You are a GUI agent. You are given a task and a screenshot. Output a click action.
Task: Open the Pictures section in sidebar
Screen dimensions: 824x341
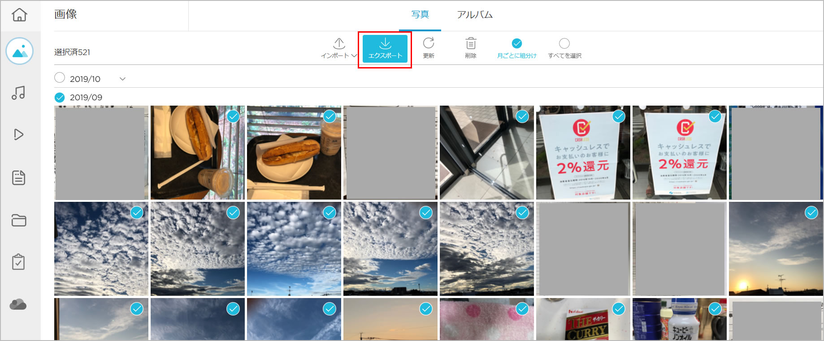(x=19, y=51)
